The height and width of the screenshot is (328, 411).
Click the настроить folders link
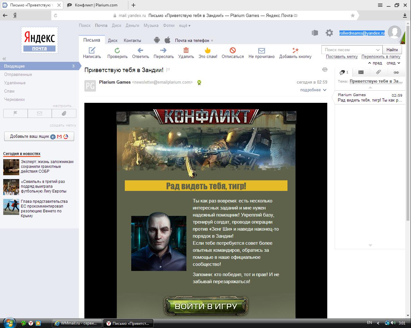[64, 106]
